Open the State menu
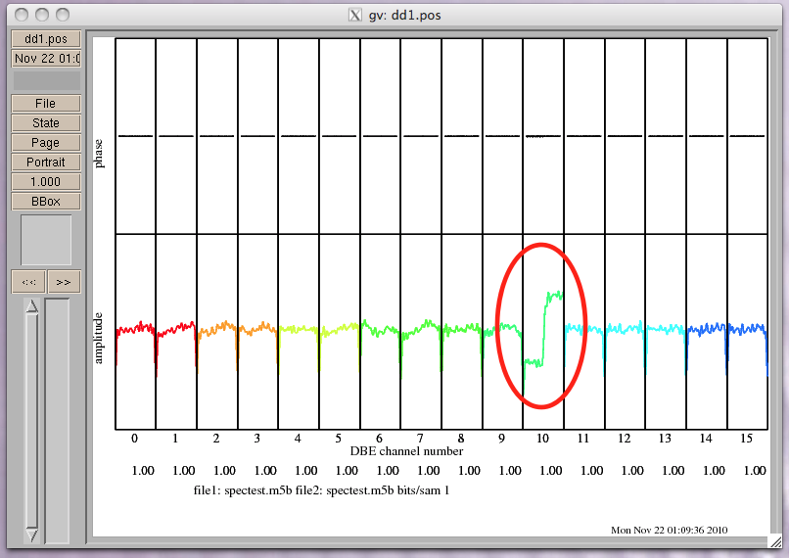 (x=45, y=123)
